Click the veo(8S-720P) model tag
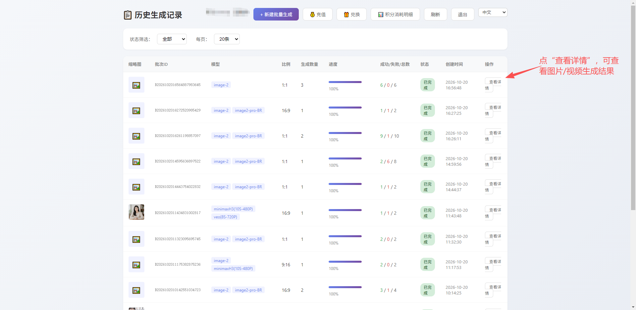The image size is (636, 310). pyautogui.click(x=226, y=217)
